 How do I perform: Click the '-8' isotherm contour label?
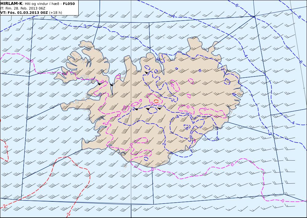point(299,17)
